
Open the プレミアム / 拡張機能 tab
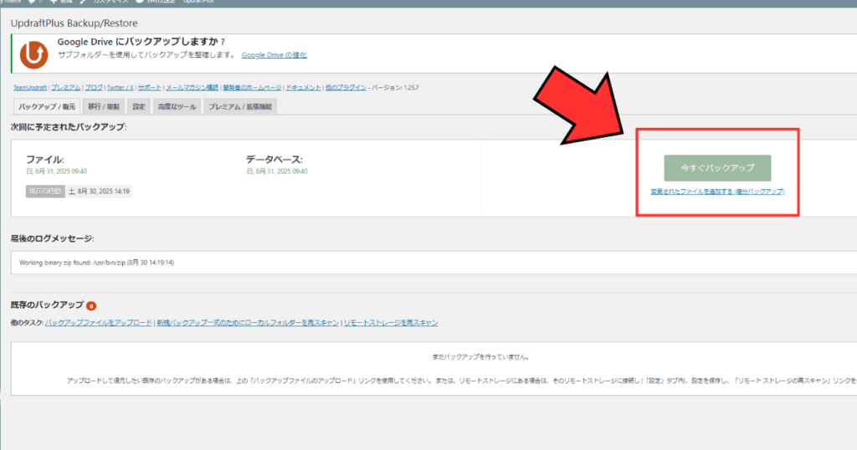[x=239, y=107]
